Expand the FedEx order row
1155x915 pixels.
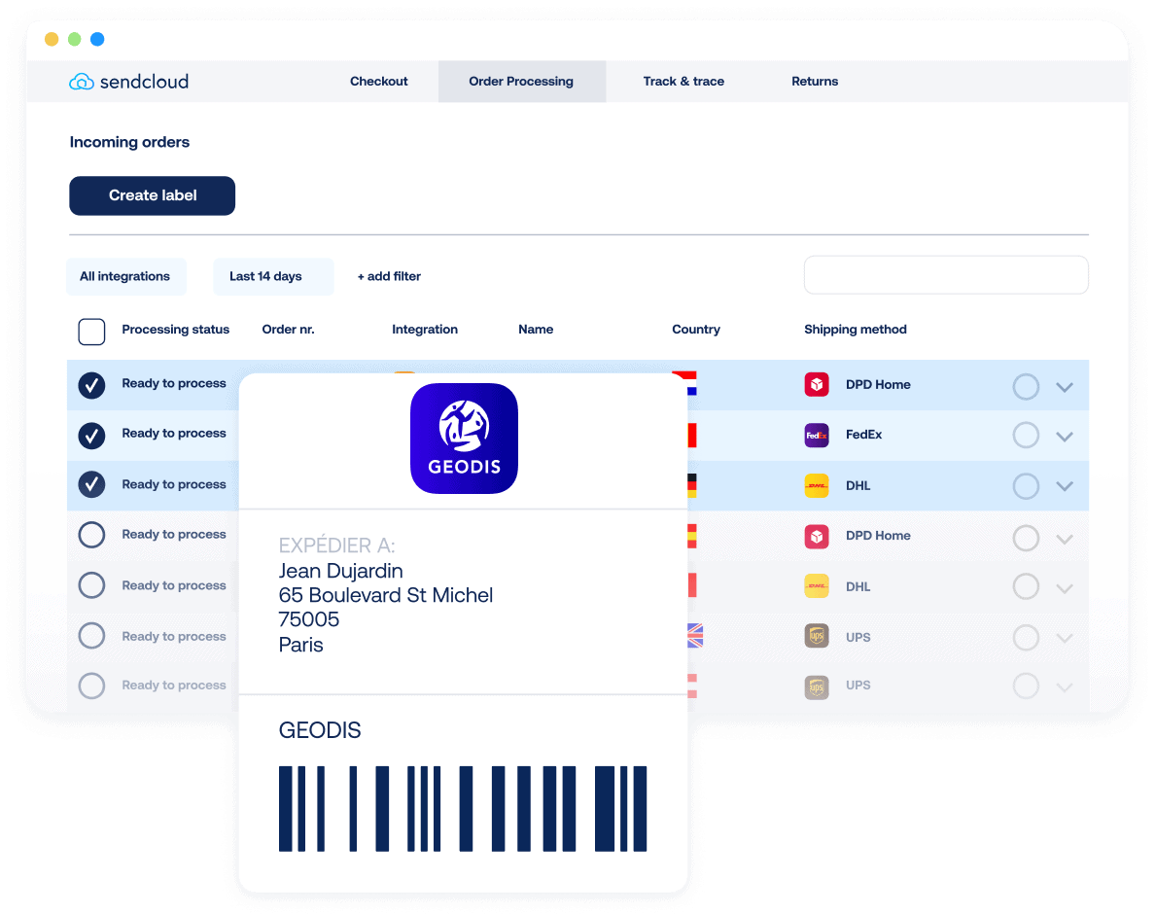pyautogui.click(x=1065, y=437)
